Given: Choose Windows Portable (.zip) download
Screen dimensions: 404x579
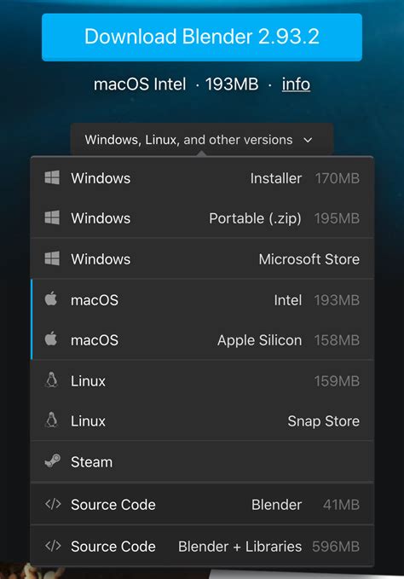Looking at the screenshot, I should pyautogui.click(x=202, y=218).
